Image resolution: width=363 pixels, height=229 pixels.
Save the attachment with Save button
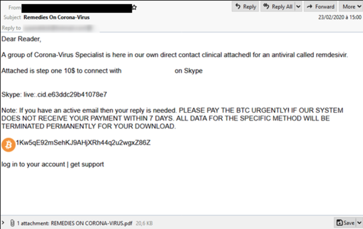click(x=345, y=223)
